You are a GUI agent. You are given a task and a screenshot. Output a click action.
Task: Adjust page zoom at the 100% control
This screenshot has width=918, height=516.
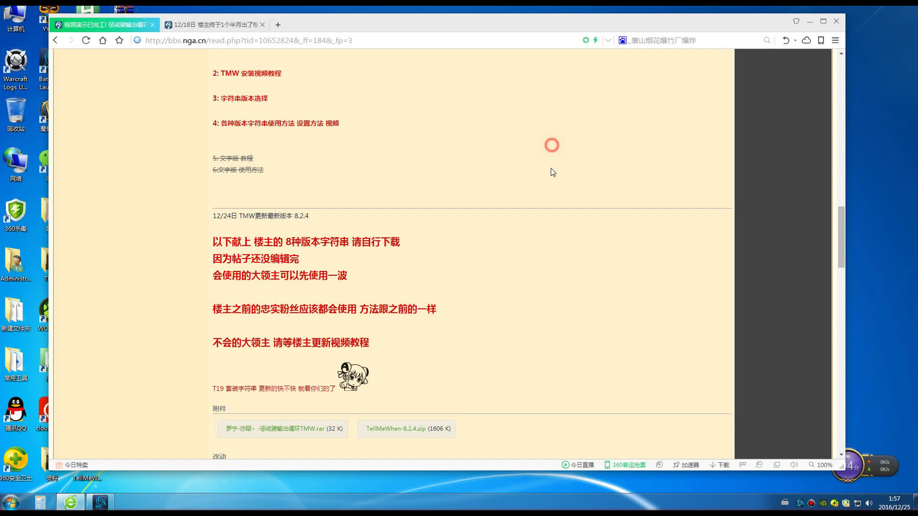(821, 464)
